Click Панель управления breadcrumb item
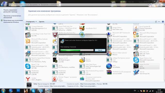 point(20,5)
